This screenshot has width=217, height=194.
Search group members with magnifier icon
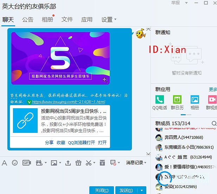(214, 123)
